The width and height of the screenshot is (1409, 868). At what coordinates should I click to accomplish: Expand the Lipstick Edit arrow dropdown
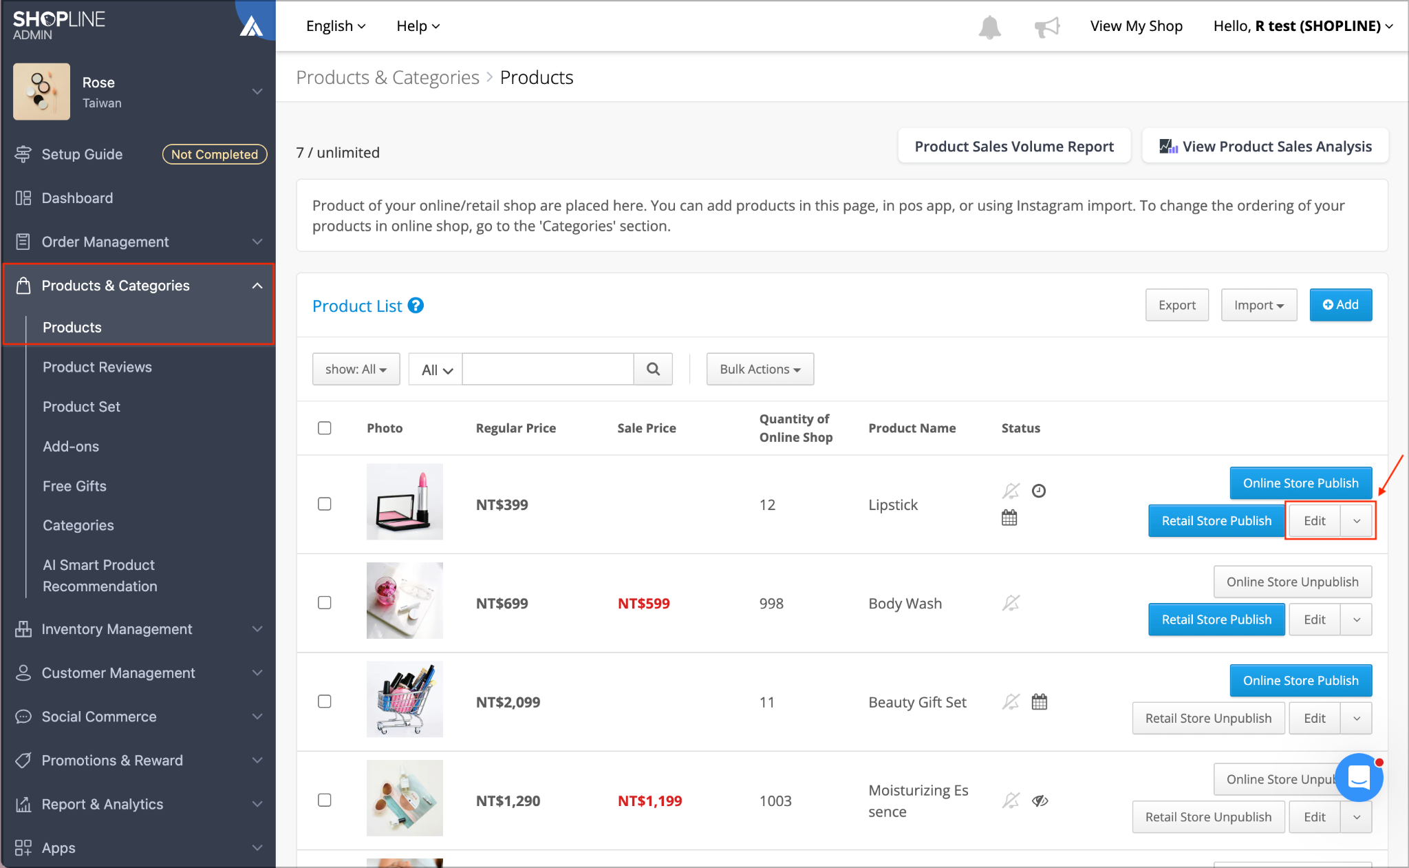1356,521
